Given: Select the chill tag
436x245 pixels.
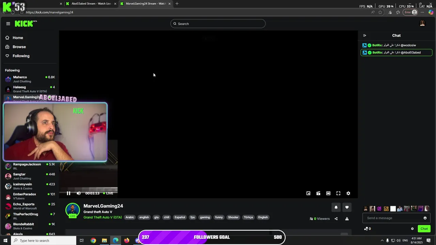Looking at the screenshot, I should (x=167, y=217).
